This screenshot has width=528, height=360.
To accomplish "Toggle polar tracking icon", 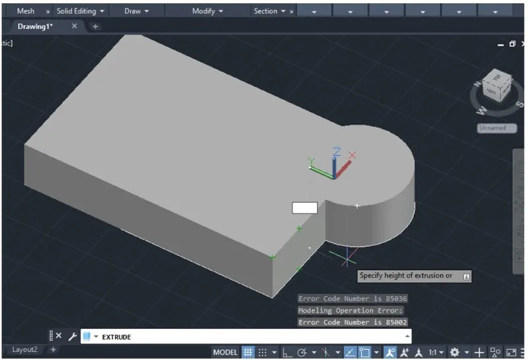I will (302, 352).
